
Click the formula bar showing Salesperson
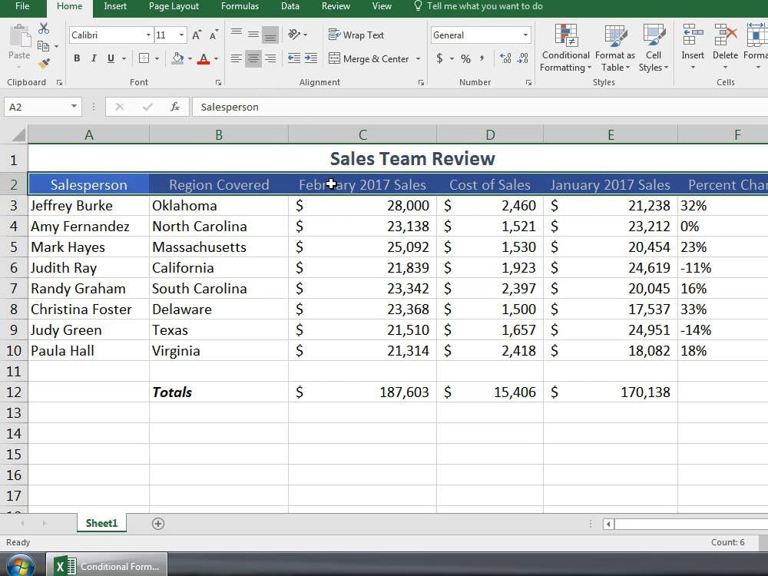coord(480,107)
